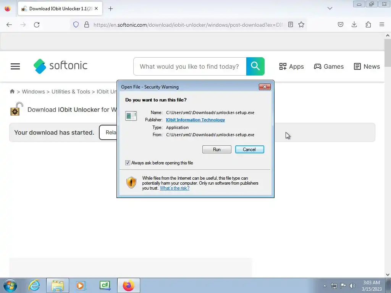Click the Run button in security dialog

[217, 150]
